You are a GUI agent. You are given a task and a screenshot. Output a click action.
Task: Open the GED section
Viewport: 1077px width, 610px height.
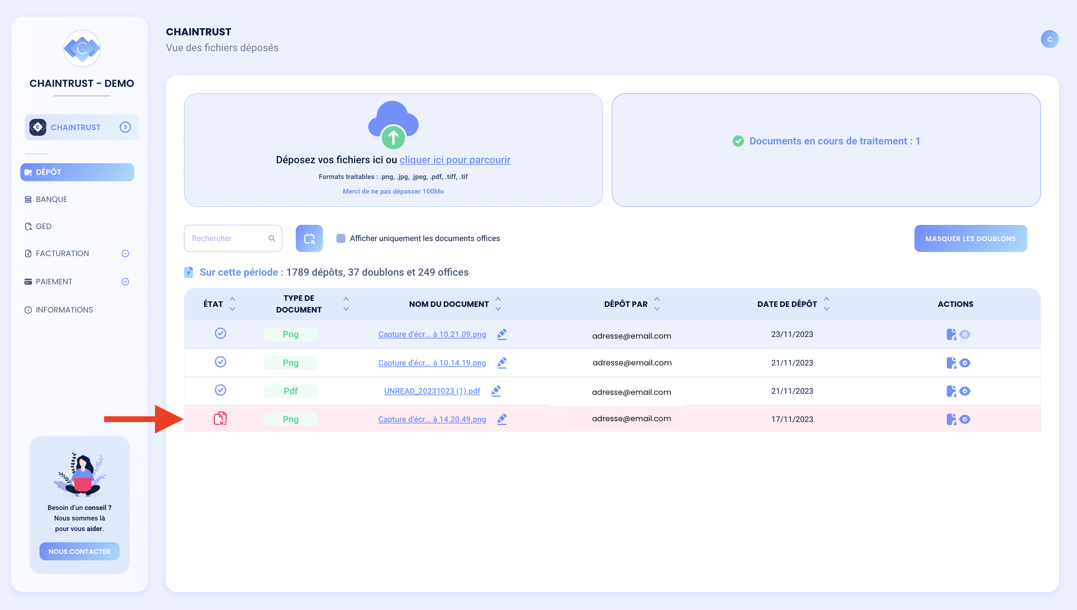(x=38, y=226)
